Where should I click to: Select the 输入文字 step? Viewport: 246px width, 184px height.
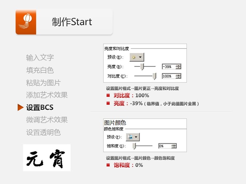coord(40,57)
